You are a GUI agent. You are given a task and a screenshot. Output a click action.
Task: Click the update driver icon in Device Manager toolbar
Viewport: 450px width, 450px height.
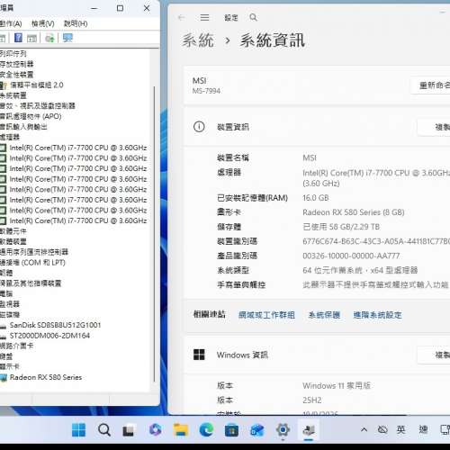pyautogui.click(x=49, y=38)
